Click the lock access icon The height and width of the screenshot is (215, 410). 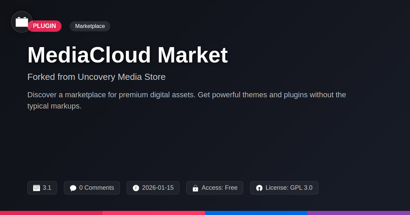(x=195, y=188)
